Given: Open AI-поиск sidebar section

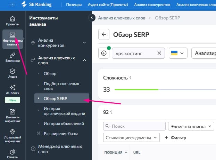Looking at the screenshot, I should (x=13, y=90).
